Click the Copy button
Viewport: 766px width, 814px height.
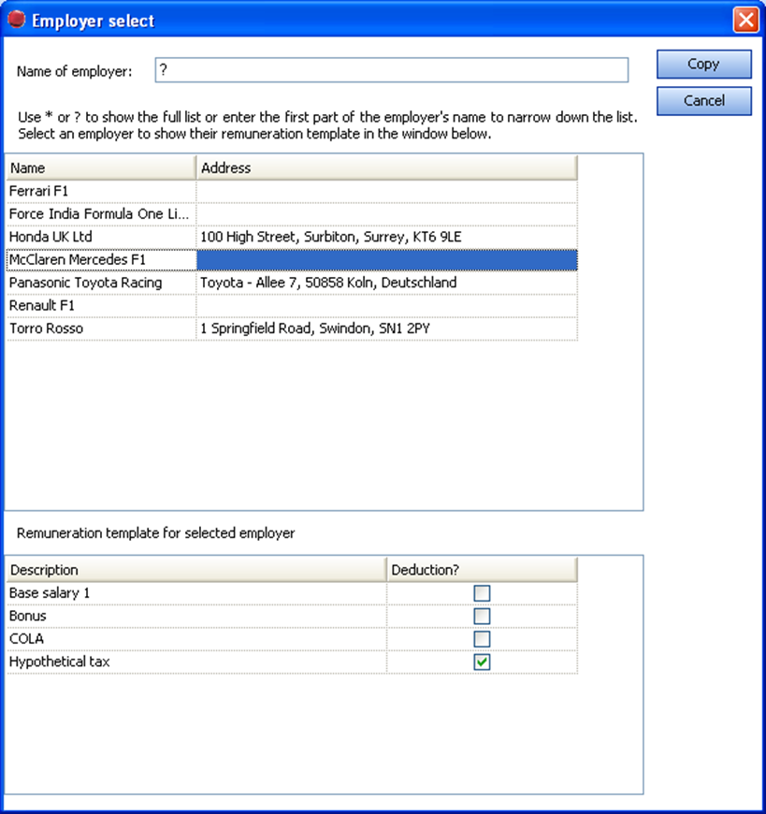703,65
